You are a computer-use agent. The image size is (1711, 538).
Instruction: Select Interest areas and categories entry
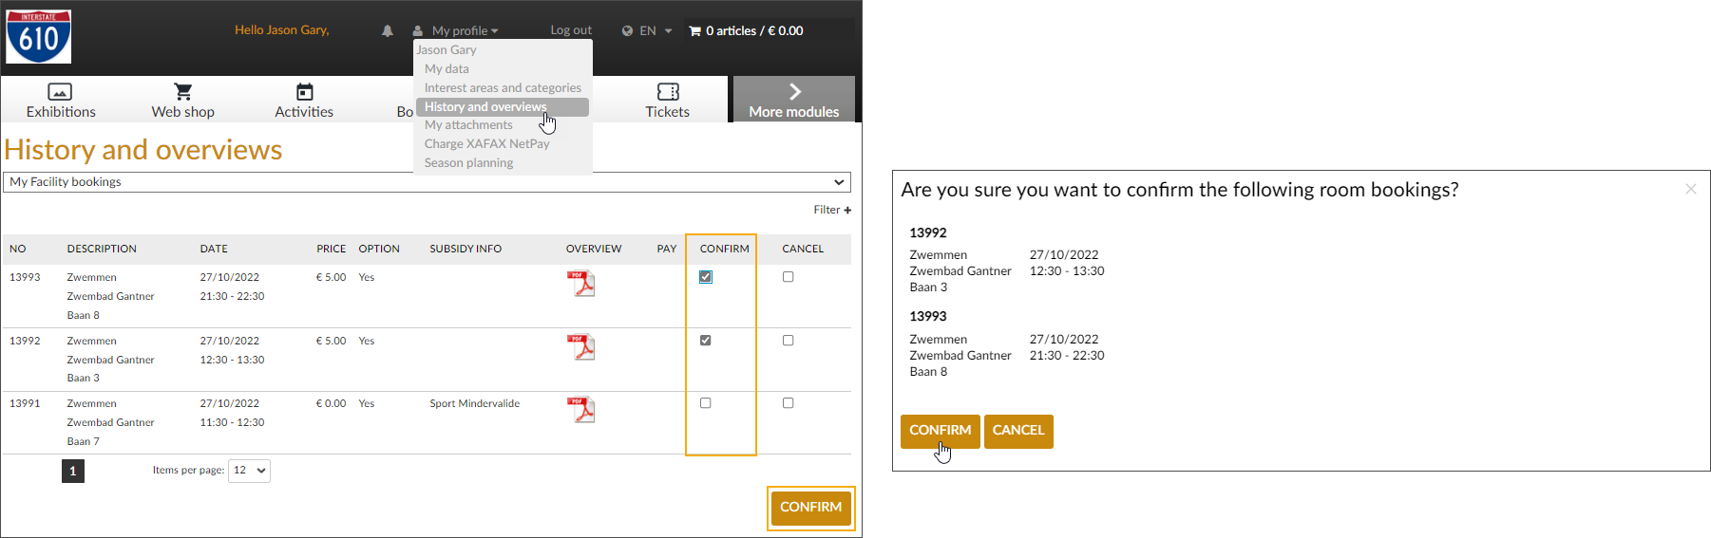coord(503,88)
